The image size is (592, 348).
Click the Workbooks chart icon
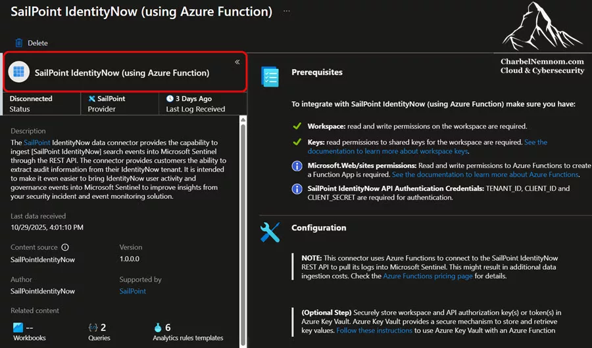click(x=18, y=327)
